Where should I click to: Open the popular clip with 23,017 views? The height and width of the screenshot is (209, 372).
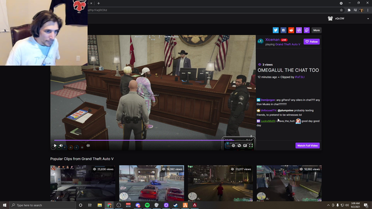[x=220, y=183]
